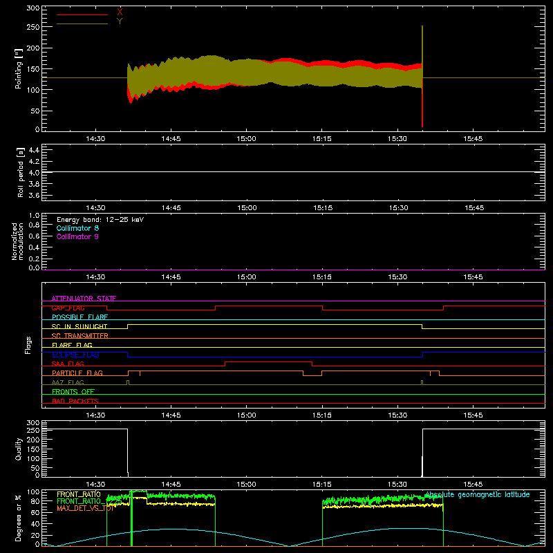Image resolution: width=553 pixels, height=553 pixels.
Task: Click the ECLIPSE_FLAG label
Action: 75,355
